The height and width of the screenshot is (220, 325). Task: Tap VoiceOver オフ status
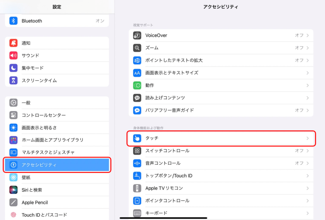(299, 36)
